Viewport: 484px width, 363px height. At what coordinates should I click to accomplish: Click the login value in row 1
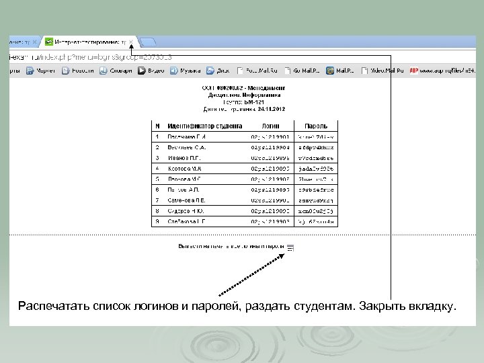click(270, 136)
